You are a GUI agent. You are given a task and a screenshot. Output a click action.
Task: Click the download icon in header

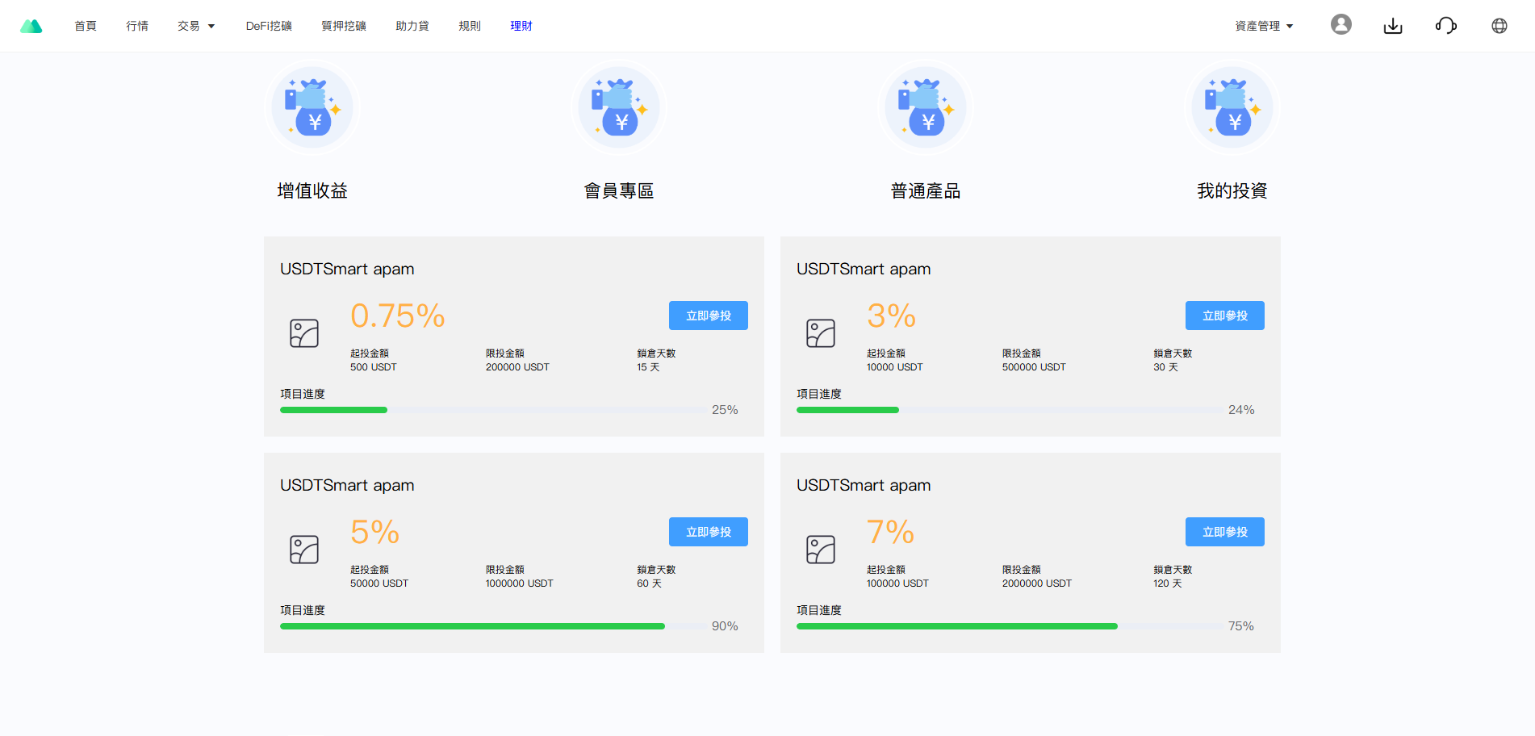pos(1392,26)
